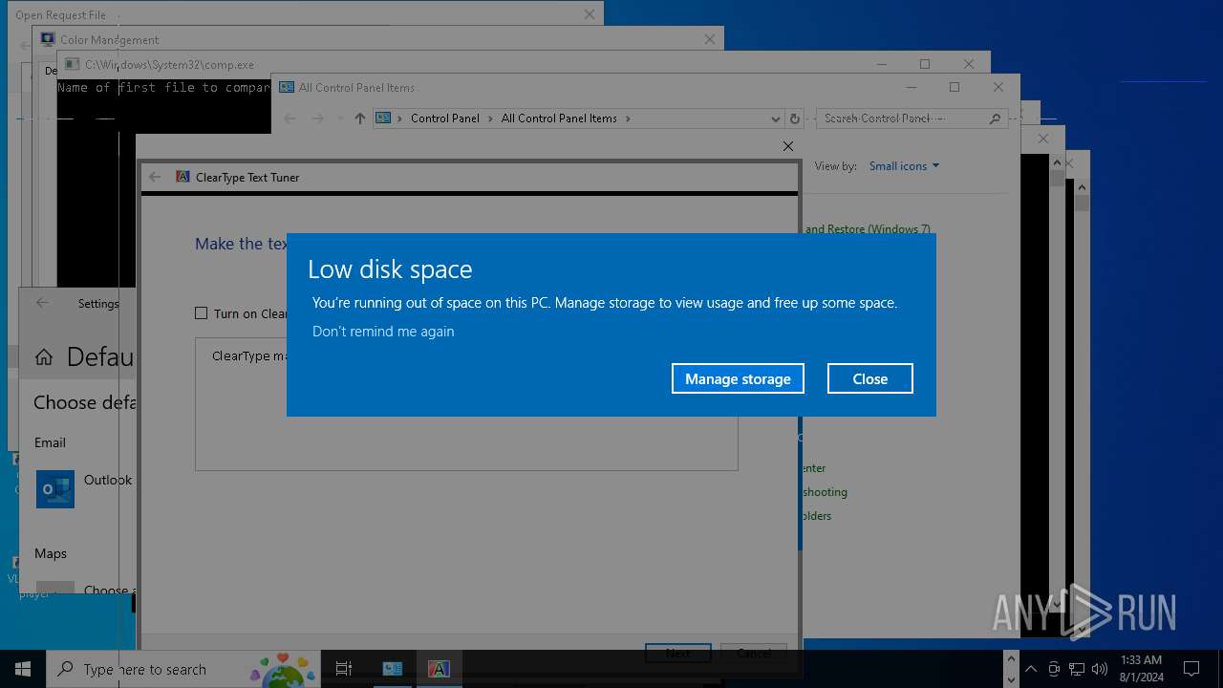Toggle Turn on ClearType checkbox
Image resolution: width=1223 pixels, height=688 pixels.
point(201,313)
